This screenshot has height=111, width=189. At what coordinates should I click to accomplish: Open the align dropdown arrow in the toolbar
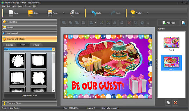pos(96,23)
